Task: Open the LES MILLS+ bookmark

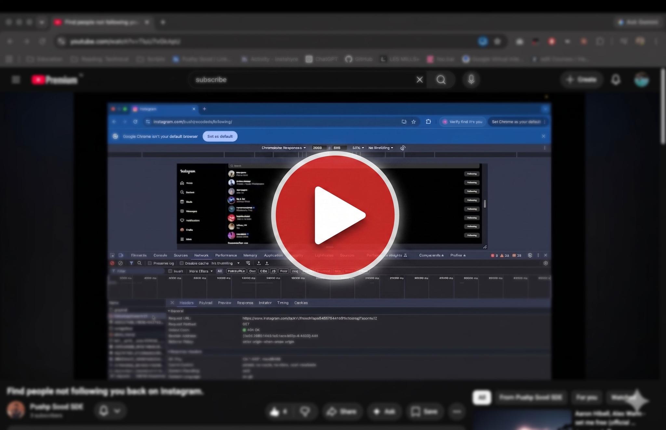Action: [400, 59]
